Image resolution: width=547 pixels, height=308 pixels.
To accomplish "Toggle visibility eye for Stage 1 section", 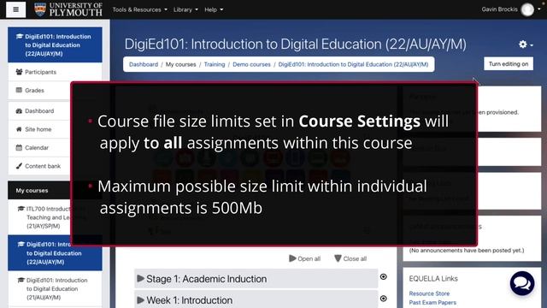I will 384,277.
